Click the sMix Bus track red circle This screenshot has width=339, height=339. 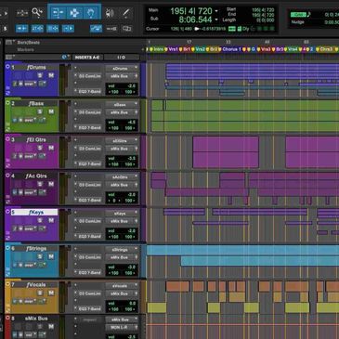coord(7,318)
